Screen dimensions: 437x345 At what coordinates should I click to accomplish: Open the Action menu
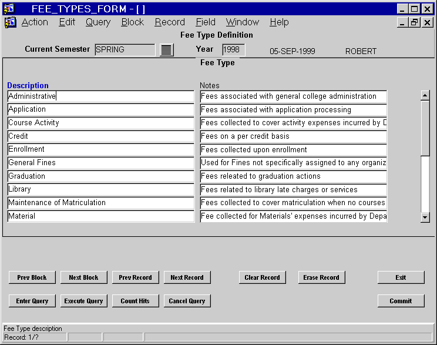coord(35,22)
